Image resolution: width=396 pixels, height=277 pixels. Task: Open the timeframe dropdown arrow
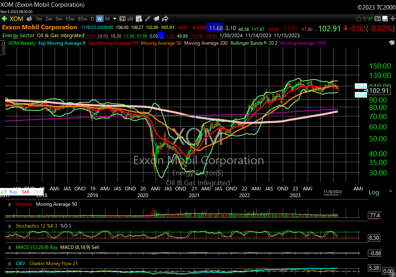point(115,19)
